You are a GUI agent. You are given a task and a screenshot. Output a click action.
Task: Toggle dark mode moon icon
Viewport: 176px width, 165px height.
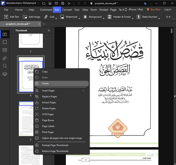tap(146, 3)
